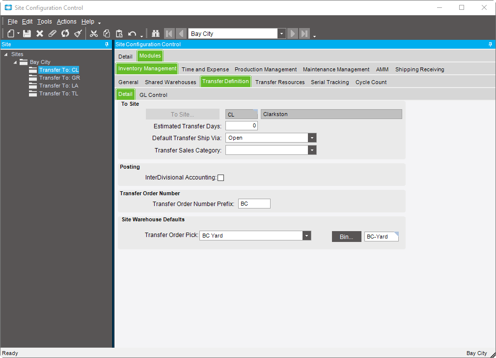Click the BC-Yard bin field
496x358 pixels.
pos(381,237)
